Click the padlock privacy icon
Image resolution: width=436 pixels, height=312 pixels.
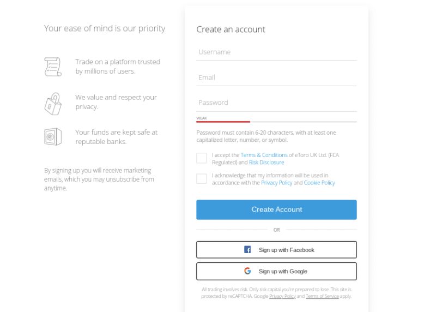coord(53,104)
